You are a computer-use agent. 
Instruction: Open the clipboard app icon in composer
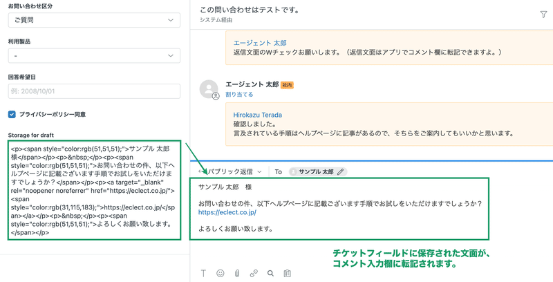[287, 273]
